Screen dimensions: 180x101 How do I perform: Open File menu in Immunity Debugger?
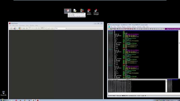(x=111, y=27)
